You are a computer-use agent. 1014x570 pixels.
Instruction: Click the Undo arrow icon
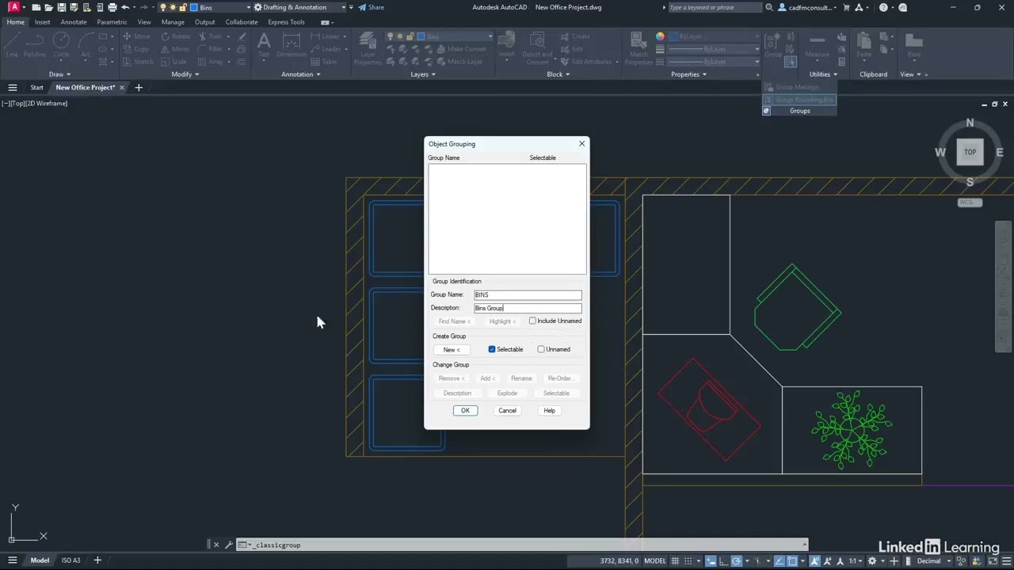(124, 7)
